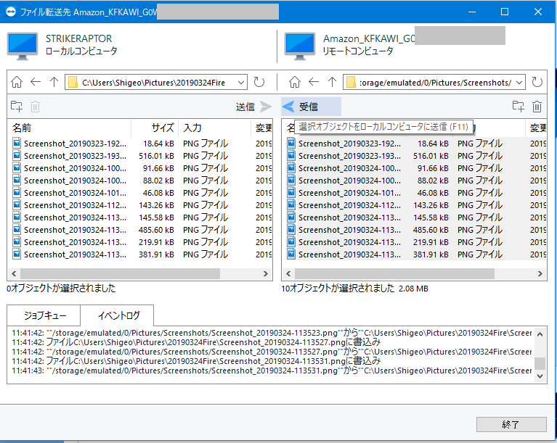This screenshot has width=557, height=443.
Task: Select local file sized 143.26 kB
Action: click(x=140, y=205)
